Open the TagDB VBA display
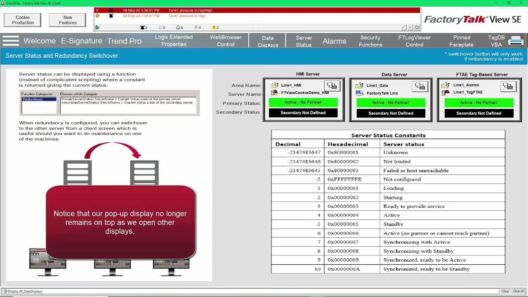 (x=496, y=41)
